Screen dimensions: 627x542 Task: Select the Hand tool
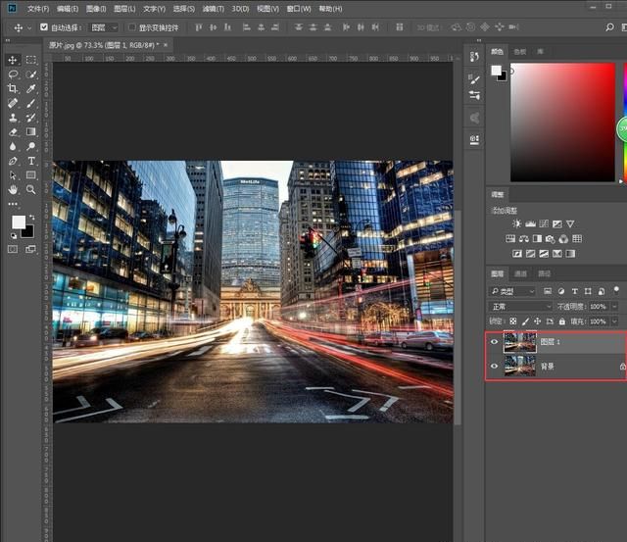tap(13, 189)
